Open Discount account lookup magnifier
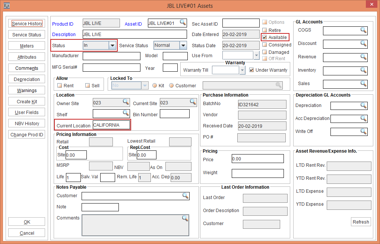 tap(363, 44)
